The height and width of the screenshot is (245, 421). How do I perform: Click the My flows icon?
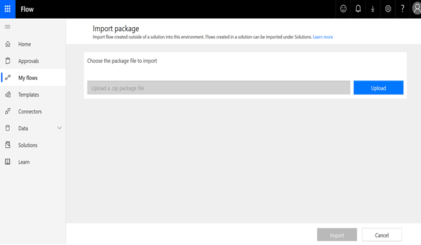8,78
